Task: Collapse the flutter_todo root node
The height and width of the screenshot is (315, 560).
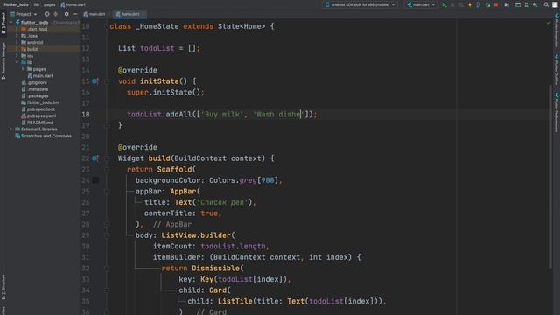Action: click(x=11, y=23)
